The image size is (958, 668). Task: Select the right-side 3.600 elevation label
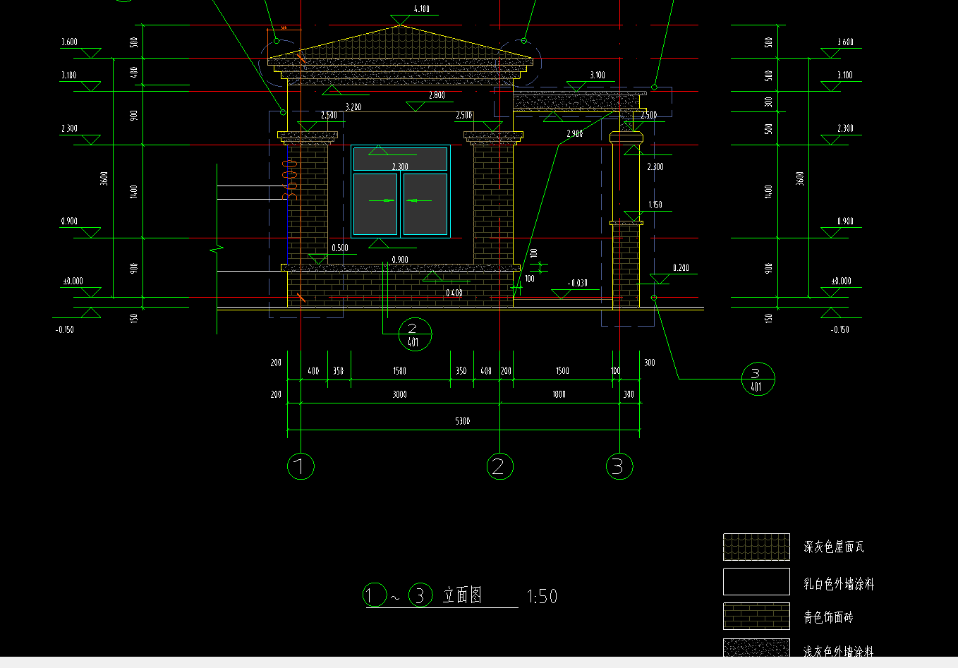[x=845, y=42]
